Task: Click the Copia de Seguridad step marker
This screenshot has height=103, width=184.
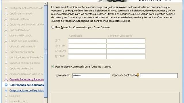Action: 6,80
